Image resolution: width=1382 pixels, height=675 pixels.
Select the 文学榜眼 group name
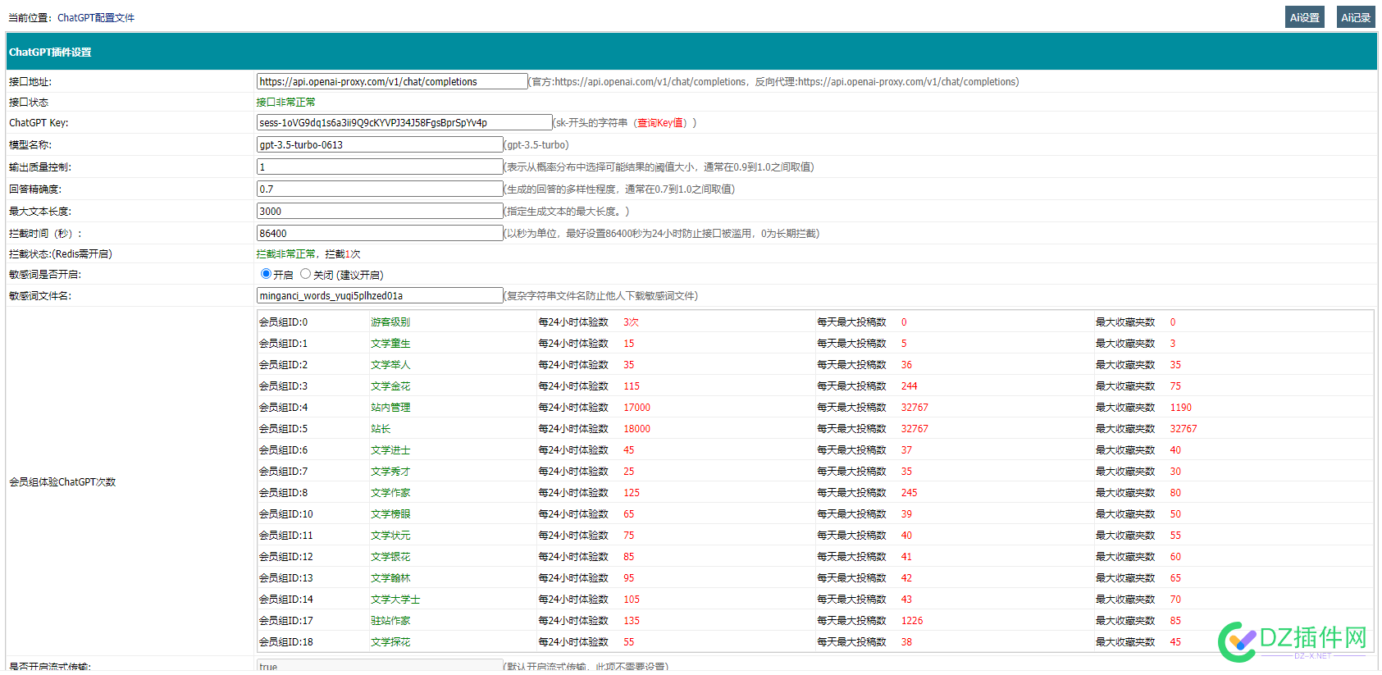390,514
